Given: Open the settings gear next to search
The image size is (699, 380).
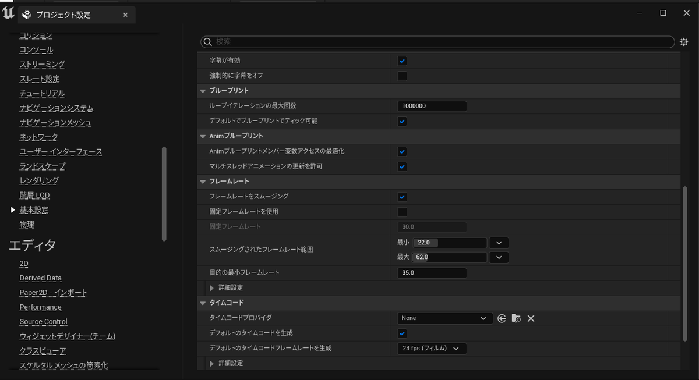Looking at the screenshot, I should [x=684, y=42].
